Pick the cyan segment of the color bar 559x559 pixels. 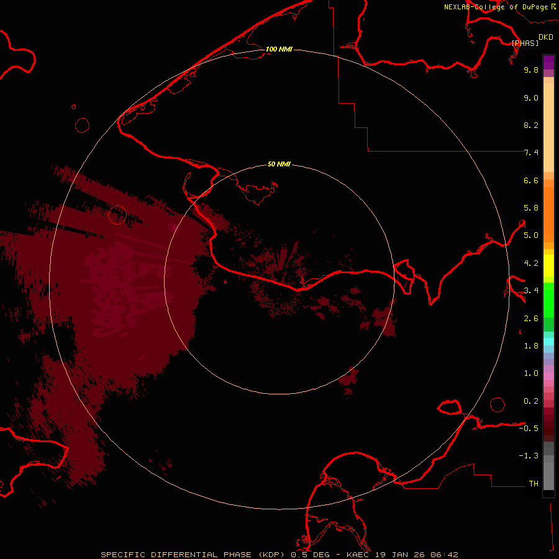pos(548,342)
